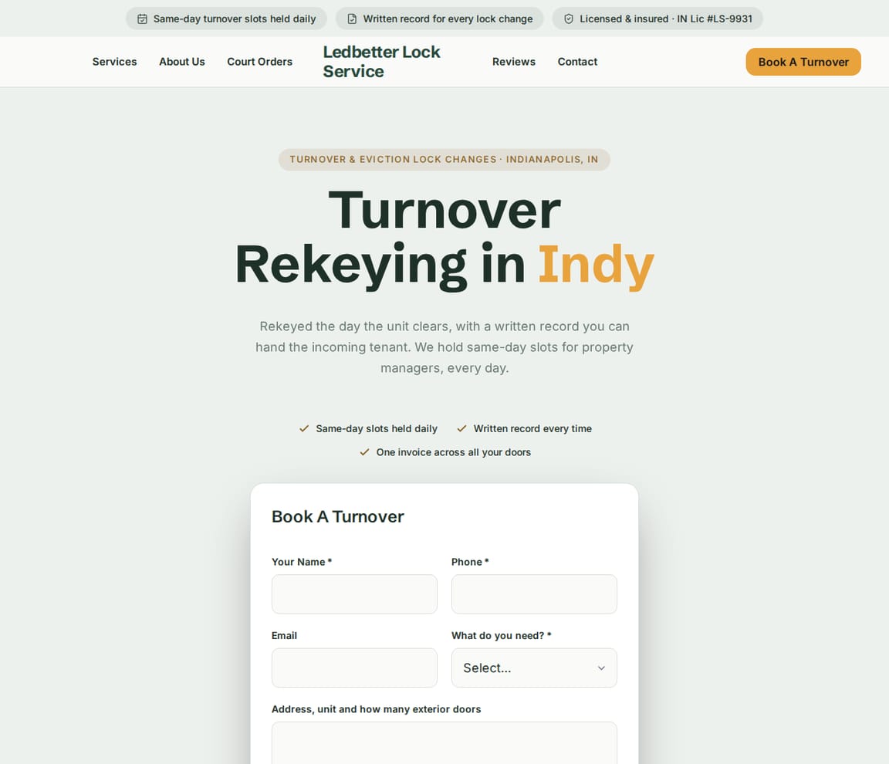Screen dimensions: 889x764
Task: Click the 'Your Name *' label
Action: click(x=302, y=562)
